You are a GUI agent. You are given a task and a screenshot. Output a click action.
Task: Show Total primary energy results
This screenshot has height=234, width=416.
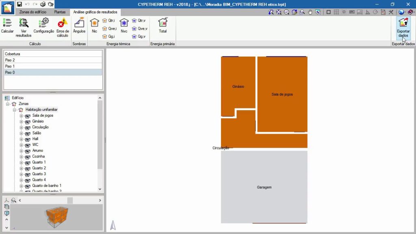pyautogui.click(x=162, y=25)
